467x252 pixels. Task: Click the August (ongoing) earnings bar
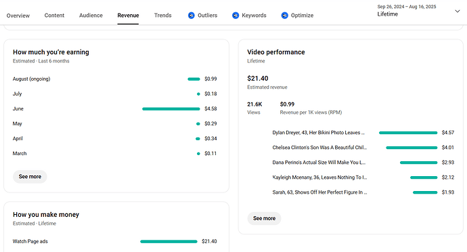(x=194, y=79)
